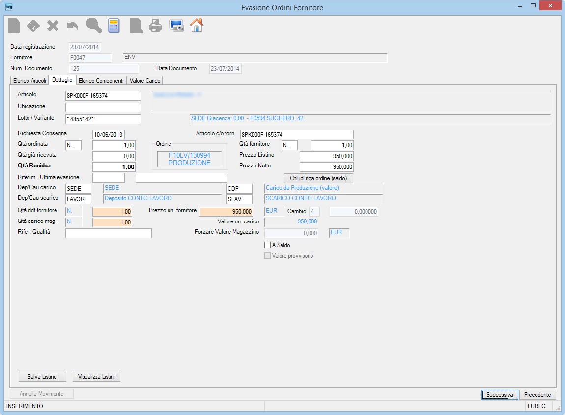The image size is (565, 415).
Task: Click the delete X toolbar icon
Action: coord(53,26)
